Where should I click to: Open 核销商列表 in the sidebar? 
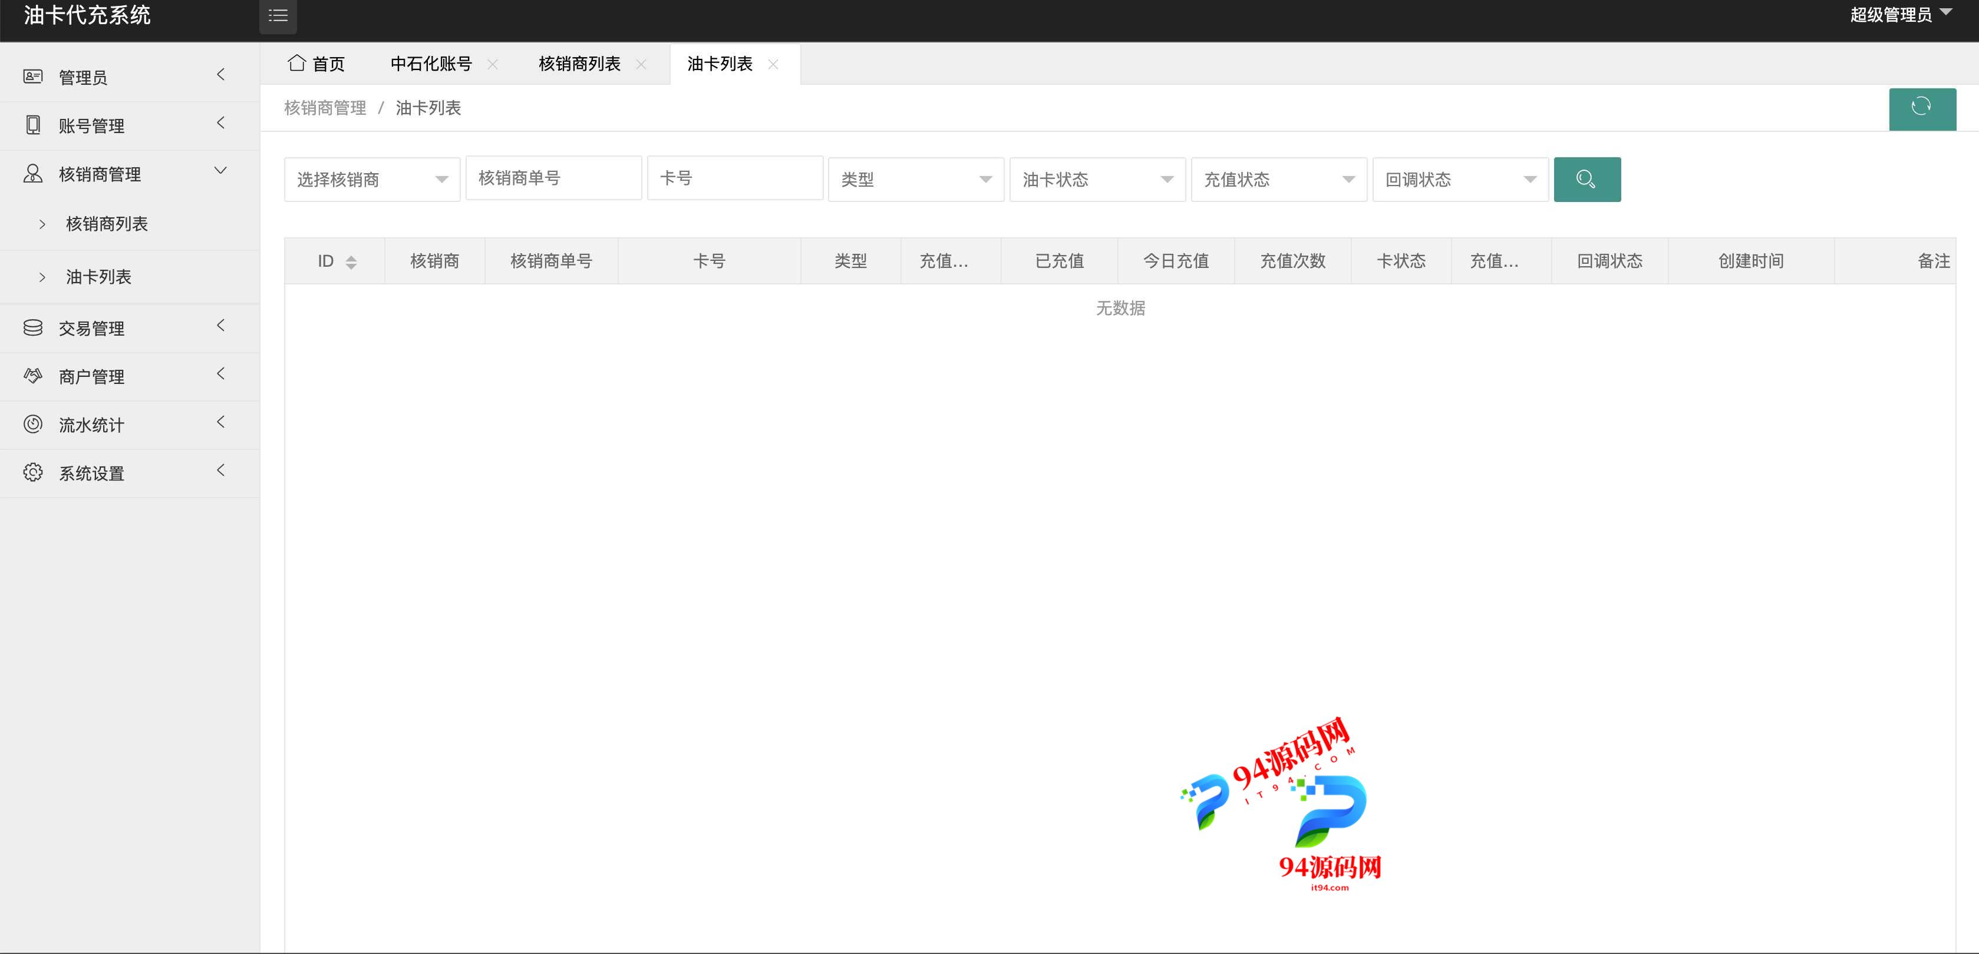[x=107, y=223]
